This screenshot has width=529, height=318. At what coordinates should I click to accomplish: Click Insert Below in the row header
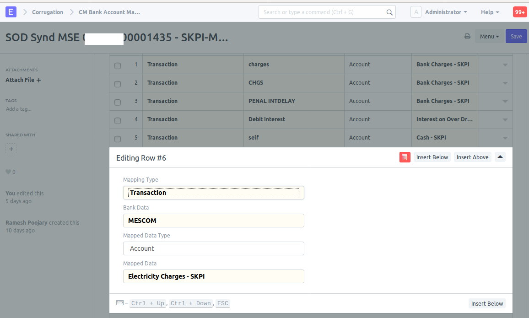(432, 157)
